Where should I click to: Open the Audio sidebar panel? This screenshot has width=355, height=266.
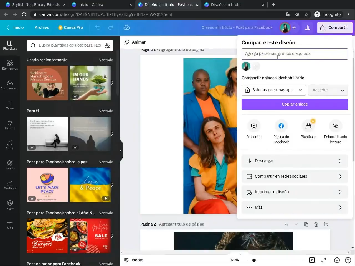[x=10, y=145]
